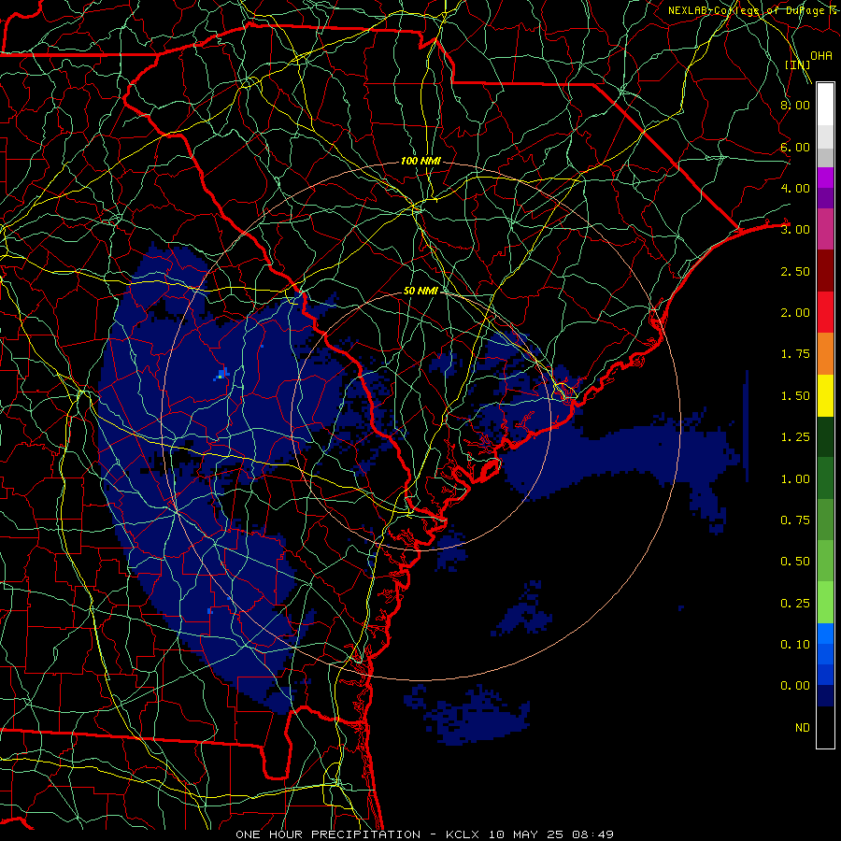Click the dark navy legend swatch above ND

coord(825,696)
